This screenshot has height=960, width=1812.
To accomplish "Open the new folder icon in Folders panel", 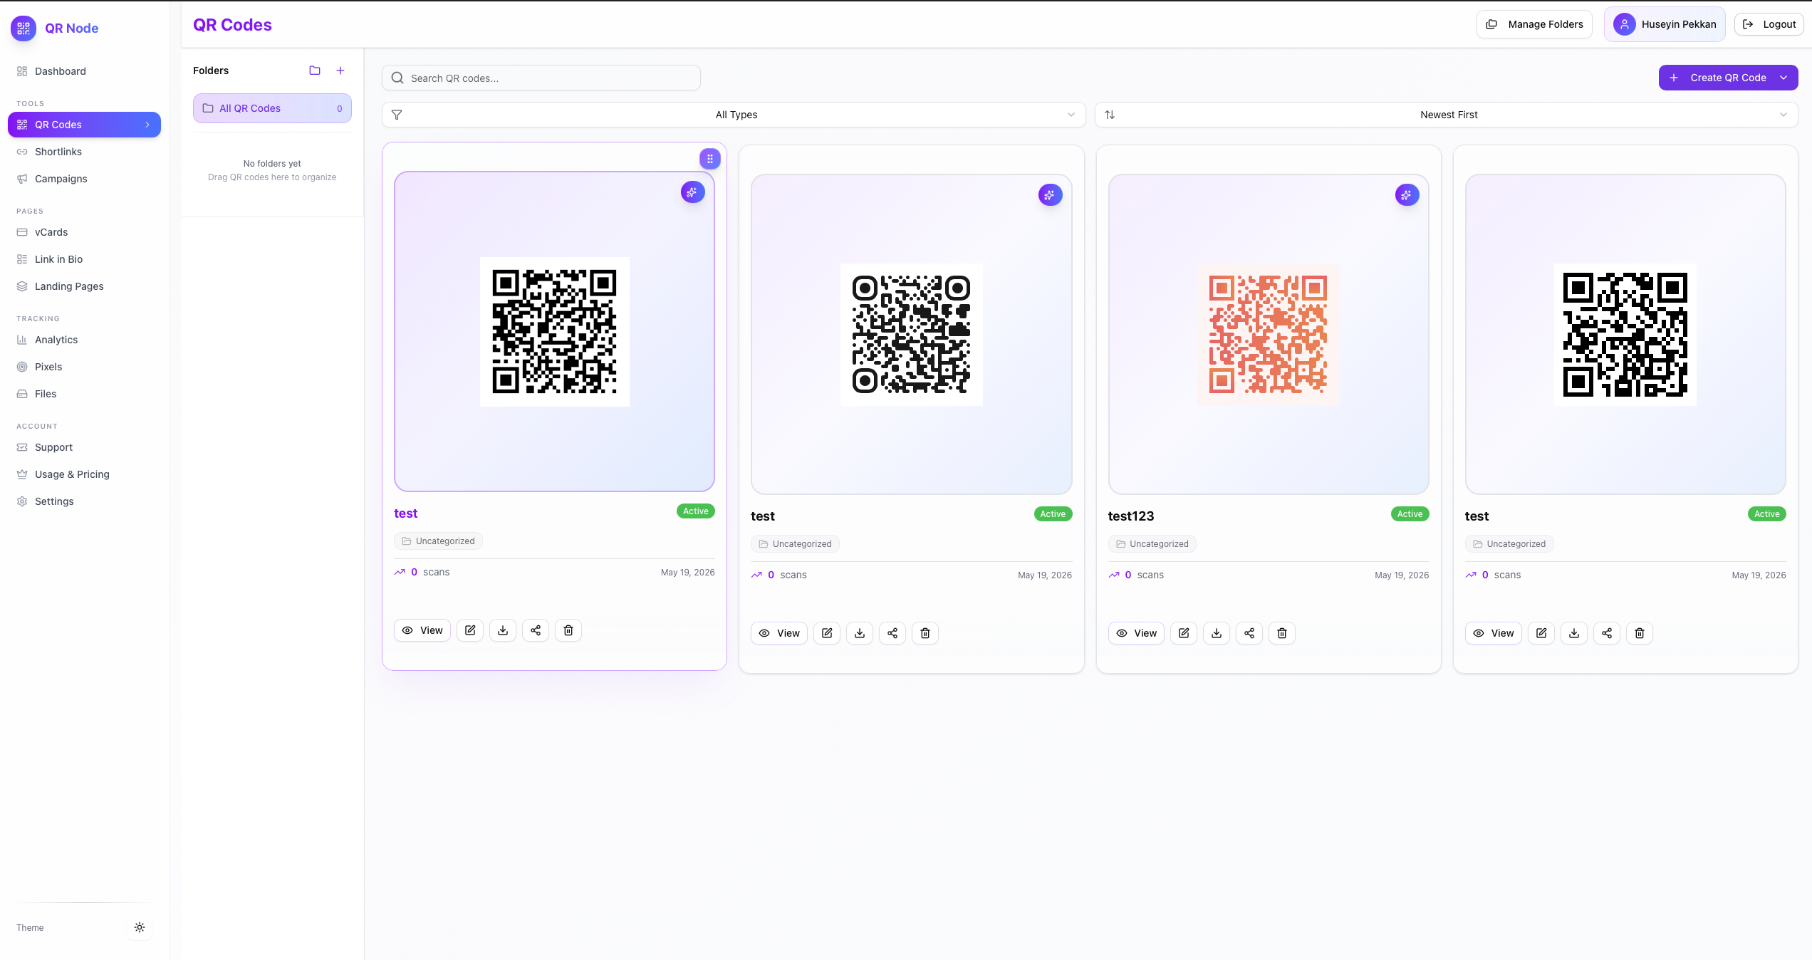I will (315, 71).
